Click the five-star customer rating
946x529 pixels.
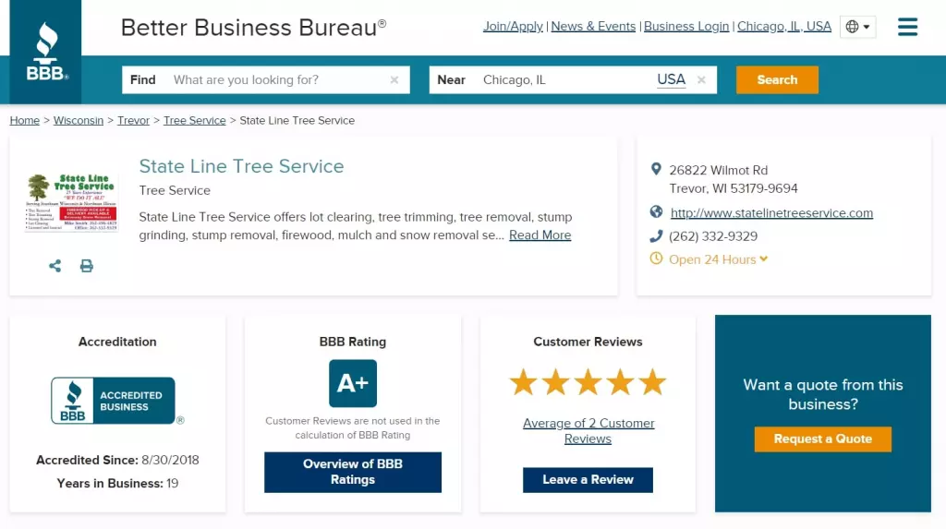point(588,383)
